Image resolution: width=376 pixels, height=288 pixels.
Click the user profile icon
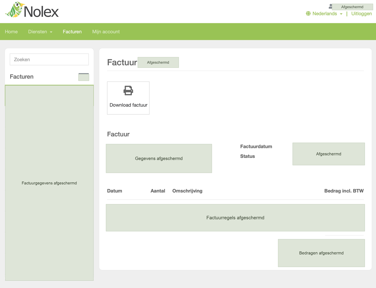click(x=330, y=7)
